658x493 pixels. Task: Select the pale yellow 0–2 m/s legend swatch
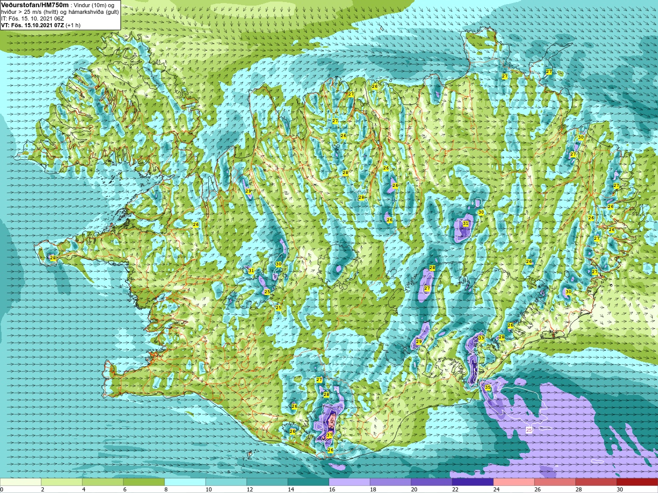point(21,482)
